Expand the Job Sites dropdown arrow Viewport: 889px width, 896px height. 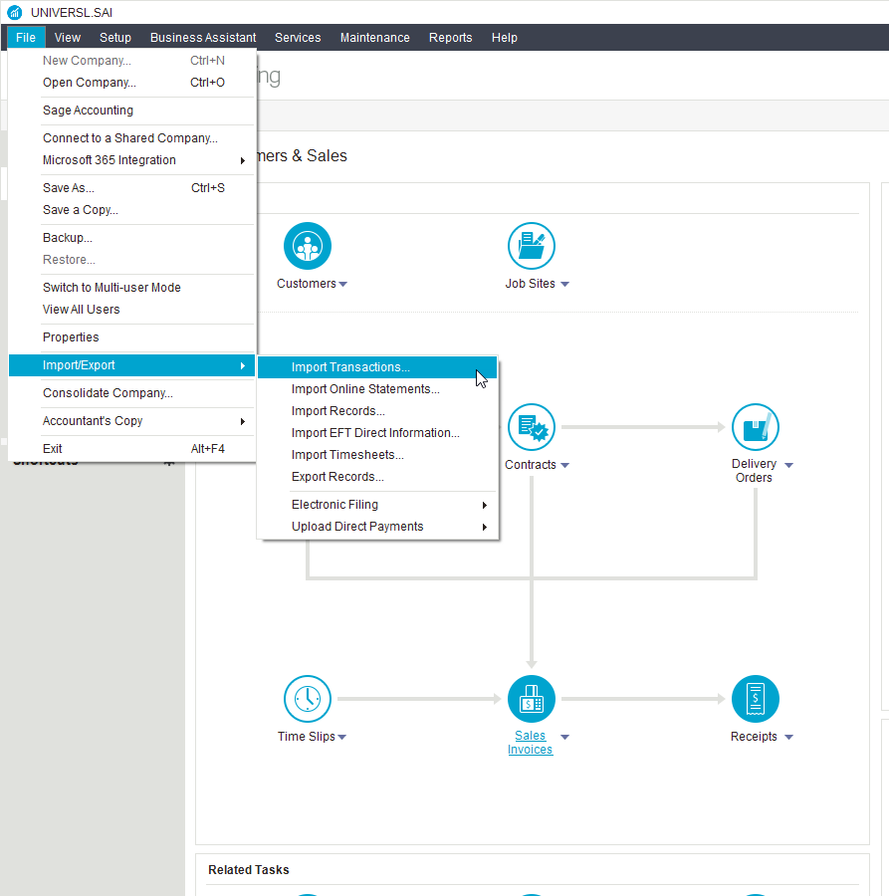564,285
